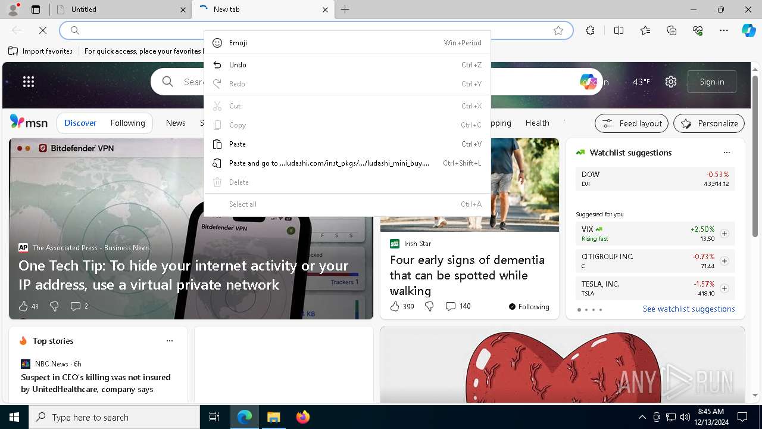The width and height of the screenshot is (762, 429).
Task: Dislike the VPN tech tip article
Action: coord(54,306)
